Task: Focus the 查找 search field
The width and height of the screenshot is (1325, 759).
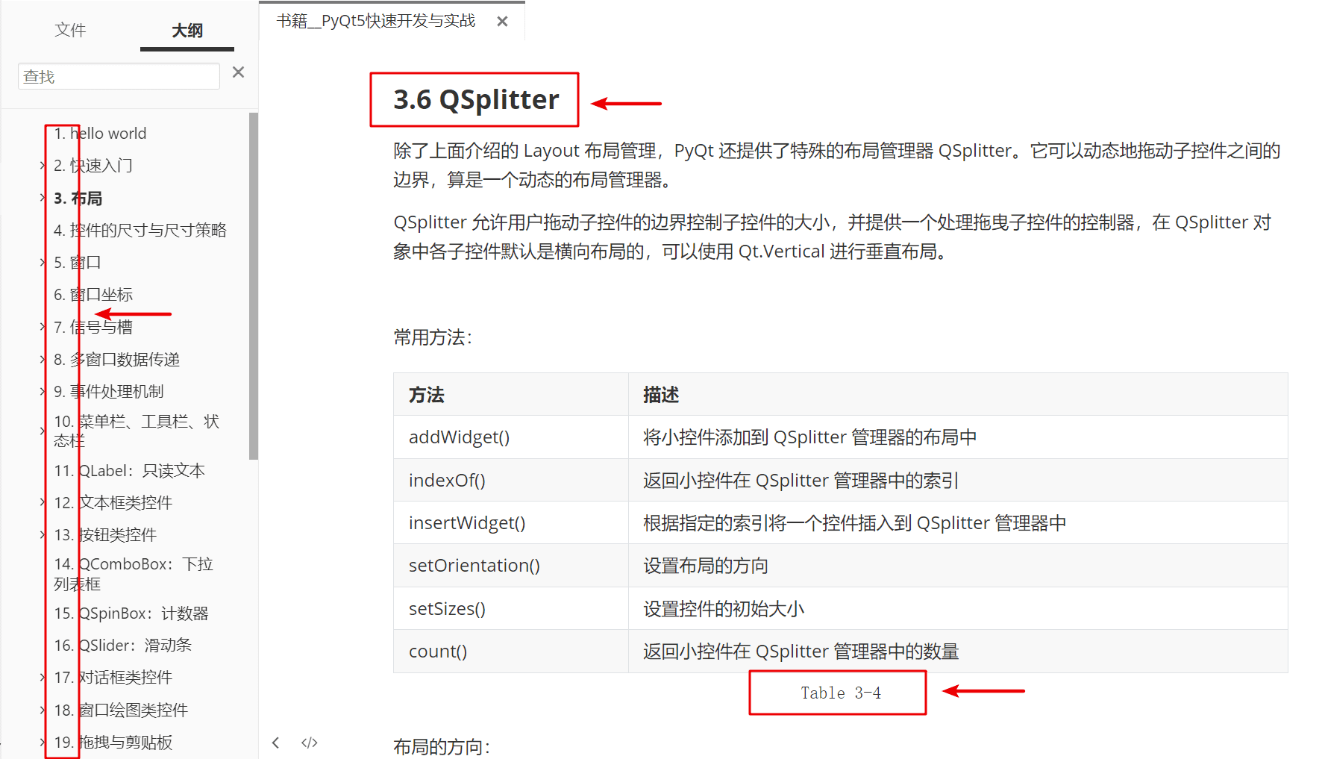Action: click(x=119, y=76)
